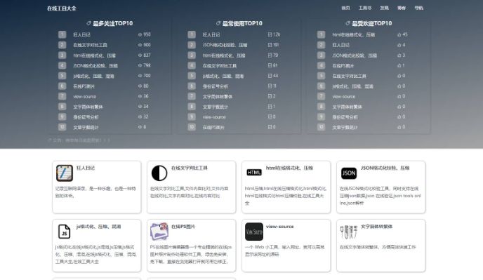Viewport: 483px width, 280px height.
Task: Click the eye icon next to 837
Action: [x=140, y=55]
